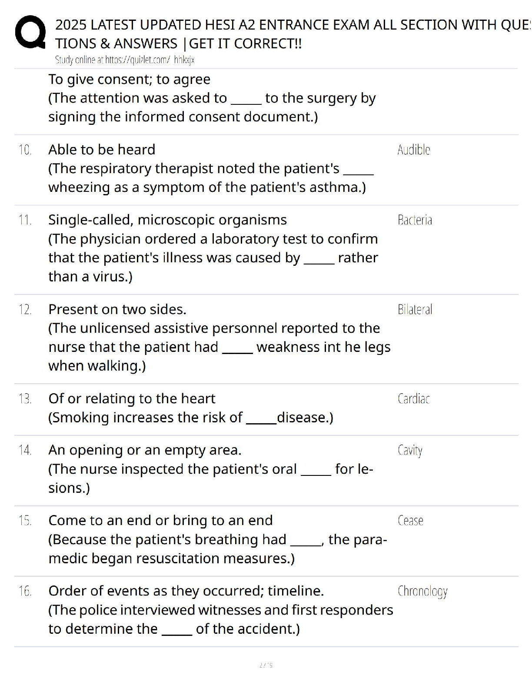Click on the term 'Cardiac'
Viewport: 532px width, 689px height.
tap(413, 399)
